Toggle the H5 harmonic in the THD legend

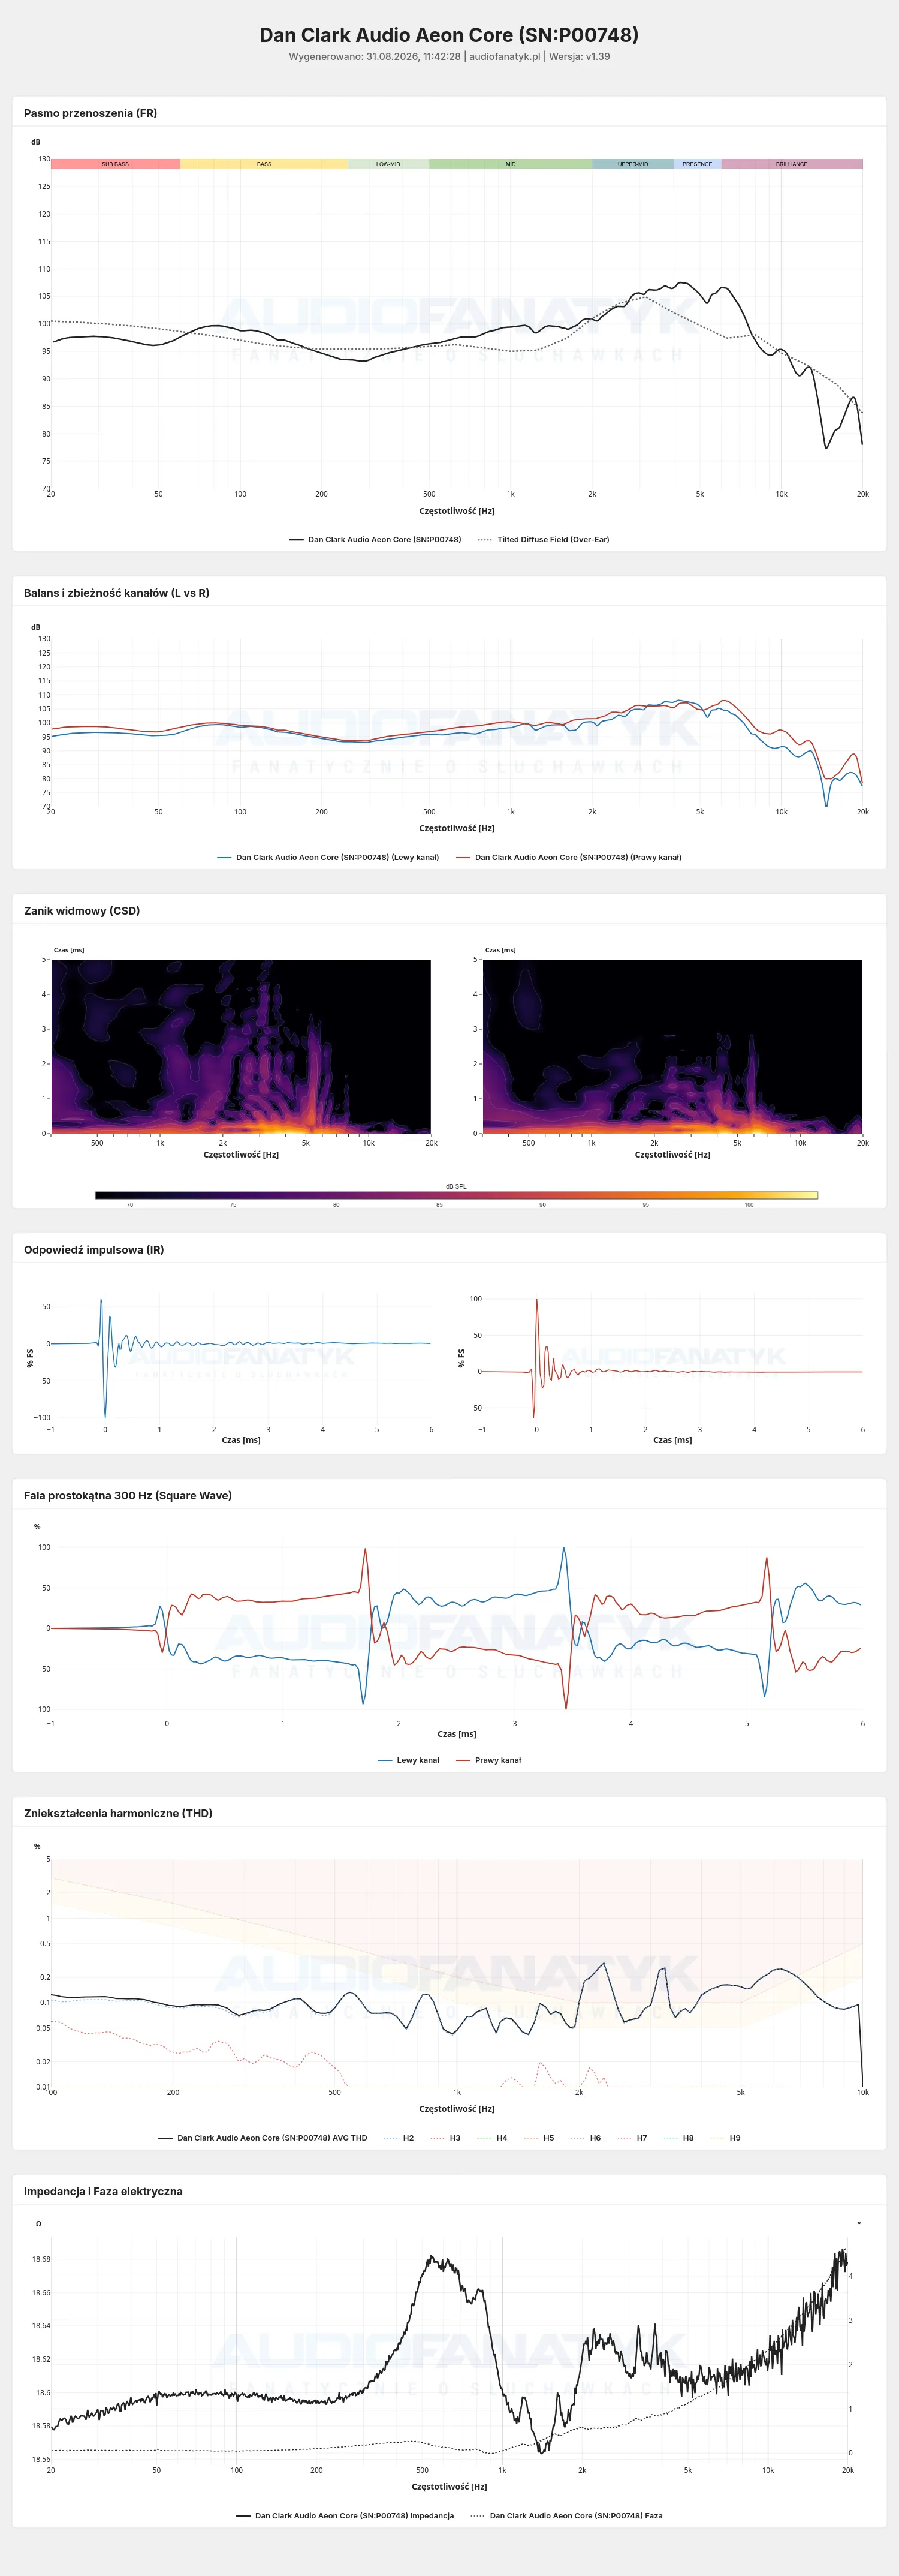pos(539,2138)
